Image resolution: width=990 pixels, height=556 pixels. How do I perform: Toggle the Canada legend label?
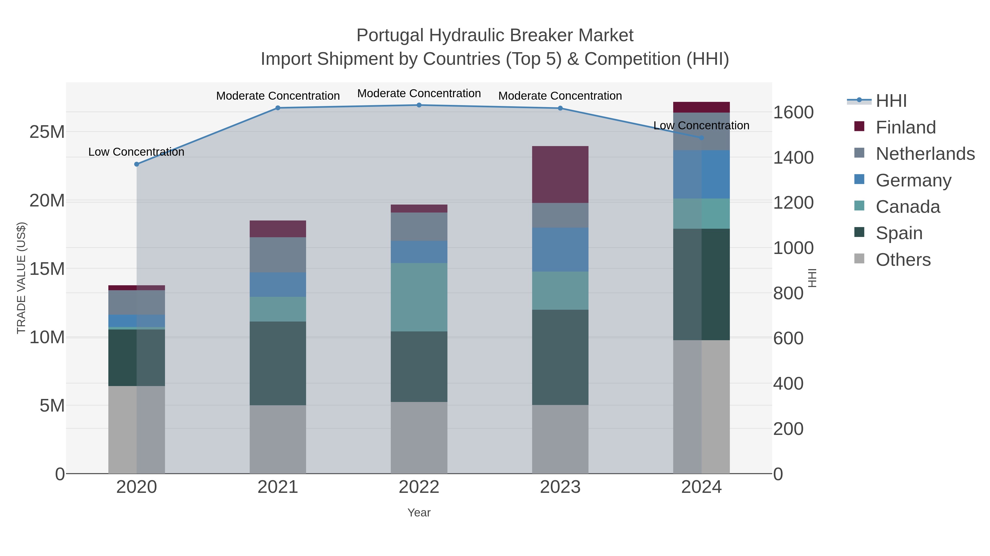click(908, 207)
